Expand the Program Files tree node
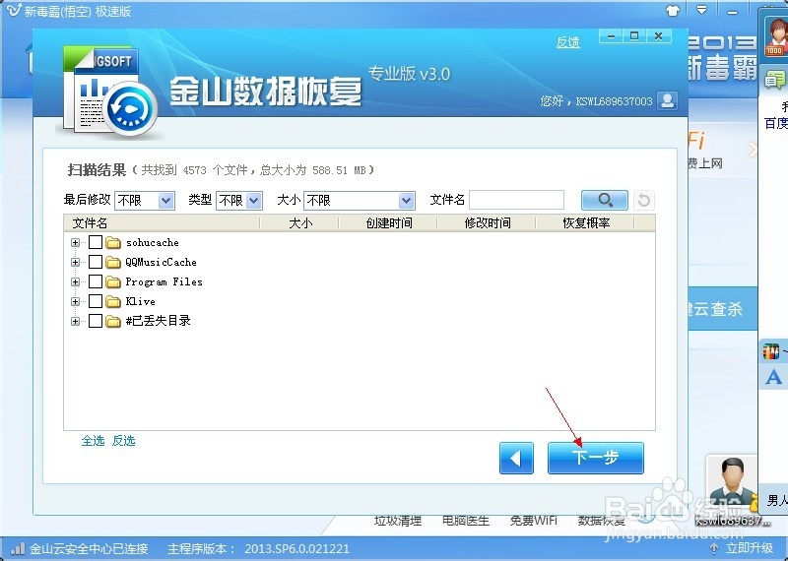 (76, 281)
